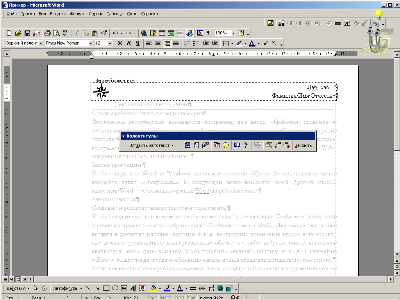
Task: Click the Format Painter brush icon
Action: [104, 33]
